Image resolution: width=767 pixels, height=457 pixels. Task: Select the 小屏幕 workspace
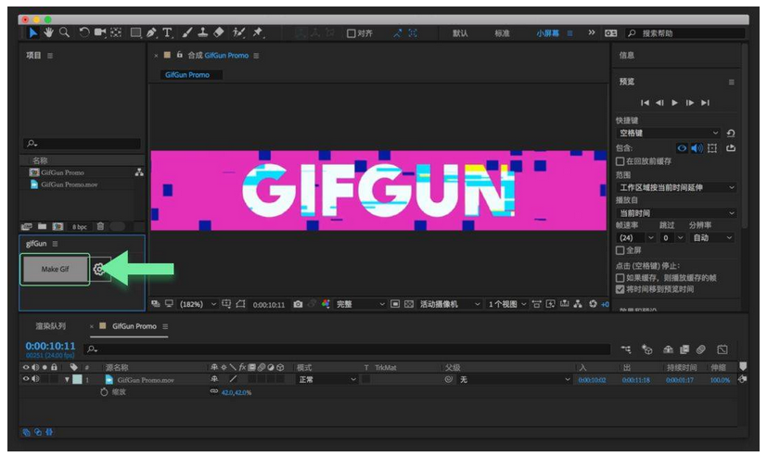(547, 33)
